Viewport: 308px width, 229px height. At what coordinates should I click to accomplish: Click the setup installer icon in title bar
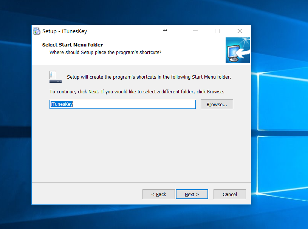[x=36, y=31]
